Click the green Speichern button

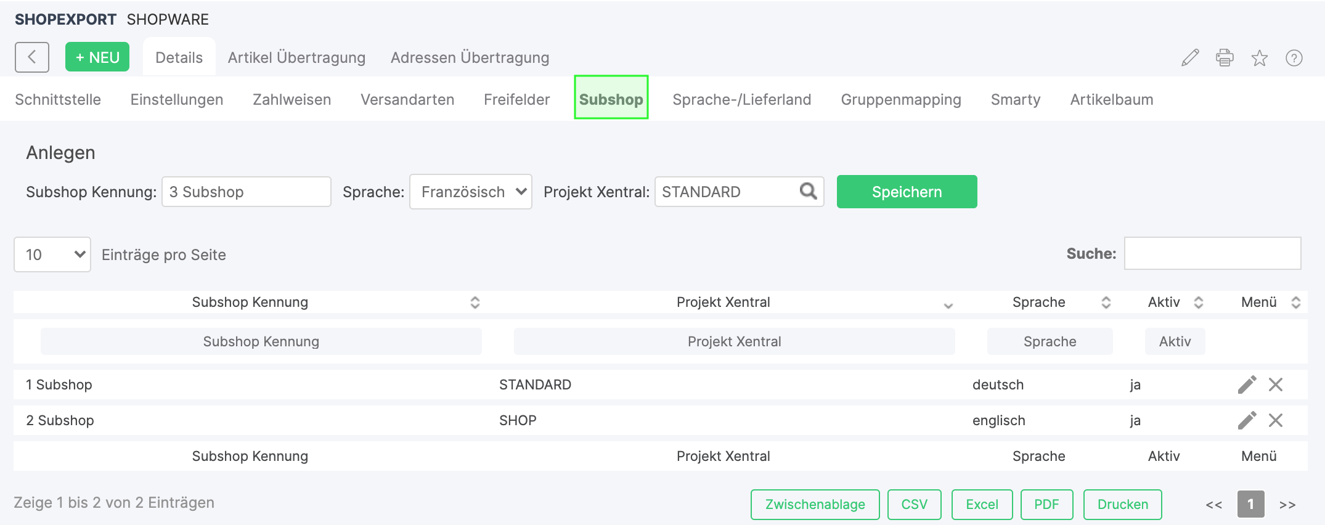(907, 192)
